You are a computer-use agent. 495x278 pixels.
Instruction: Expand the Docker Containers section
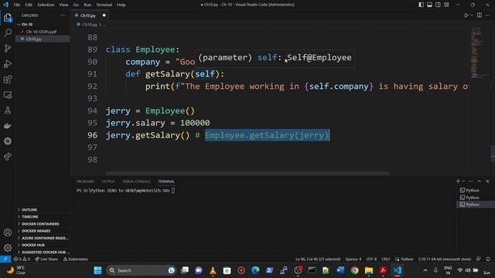point(43,224)
